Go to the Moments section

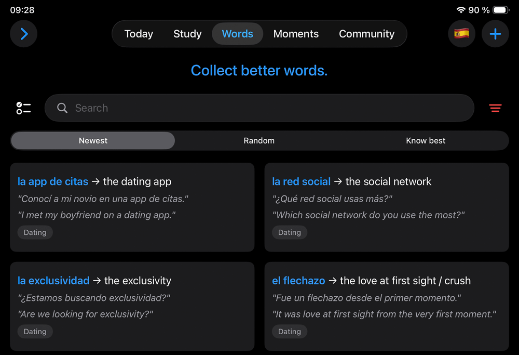296,34
